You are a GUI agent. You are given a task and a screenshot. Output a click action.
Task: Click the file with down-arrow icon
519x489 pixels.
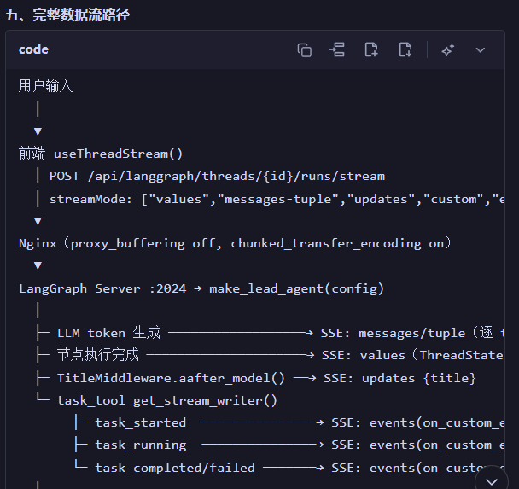point(405,50)
